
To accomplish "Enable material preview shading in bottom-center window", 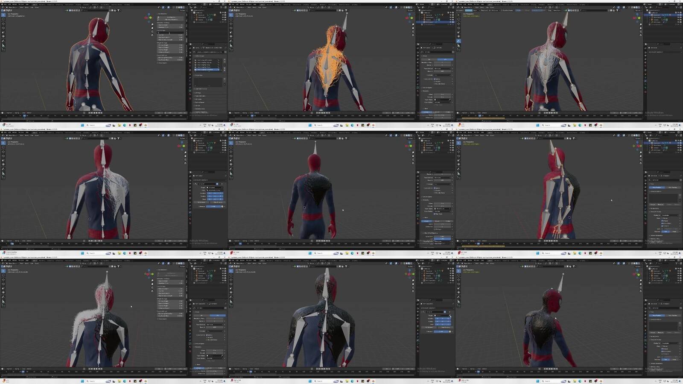I will pos(409,263).
